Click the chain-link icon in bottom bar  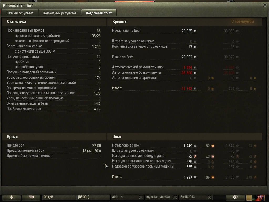pos(235,197)
